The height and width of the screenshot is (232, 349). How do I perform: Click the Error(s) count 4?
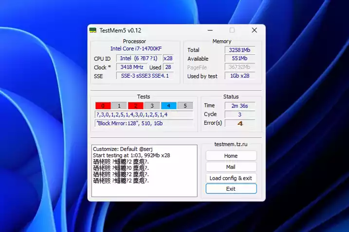(x=239, y=123)
